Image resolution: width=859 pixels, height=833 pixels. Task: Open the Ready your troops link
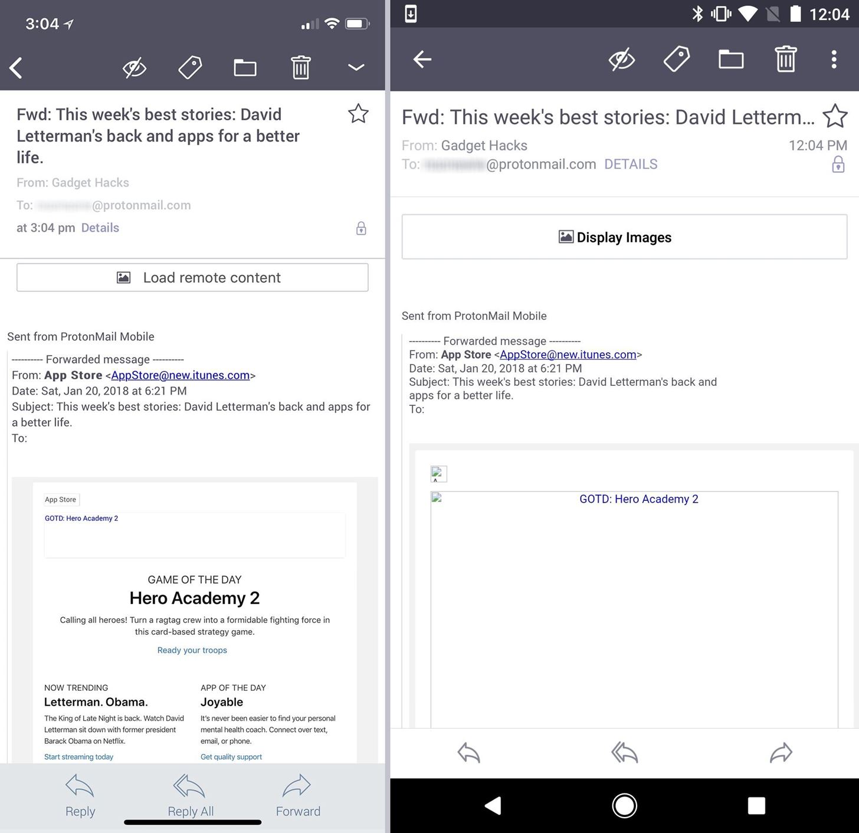(192, 650)
